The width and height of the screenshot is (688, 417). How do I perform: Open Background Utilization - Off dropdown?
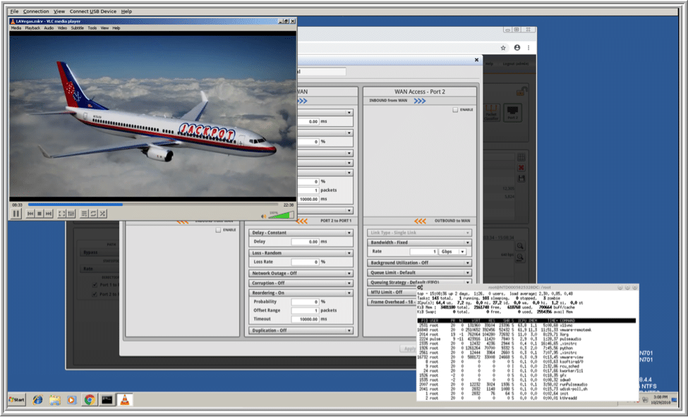point(419,263)
